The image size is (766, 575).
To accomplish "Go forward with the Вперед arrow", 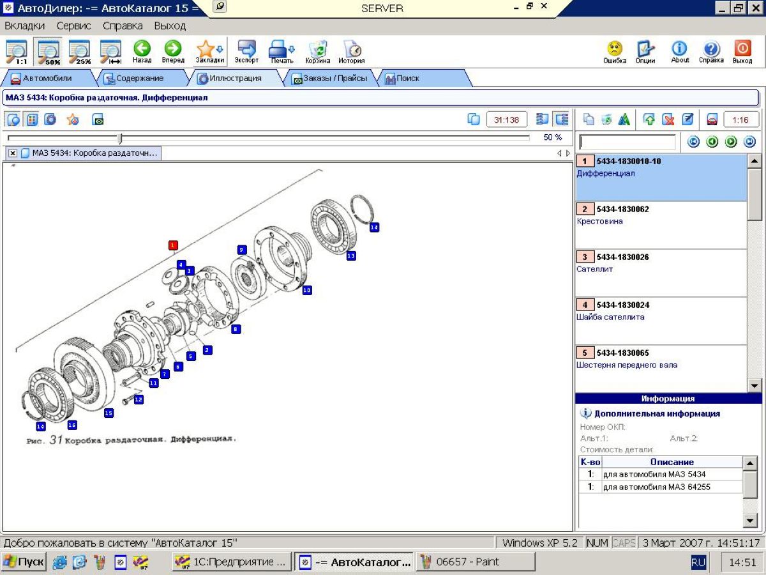I will click(172, 52).
